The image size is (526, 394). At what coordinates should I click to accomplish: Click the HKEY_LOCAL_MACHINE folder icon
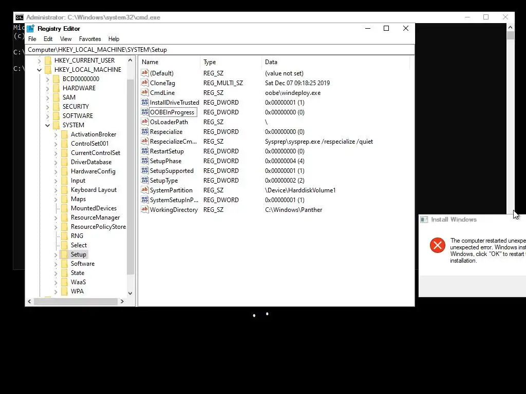(x=48, y=70)
